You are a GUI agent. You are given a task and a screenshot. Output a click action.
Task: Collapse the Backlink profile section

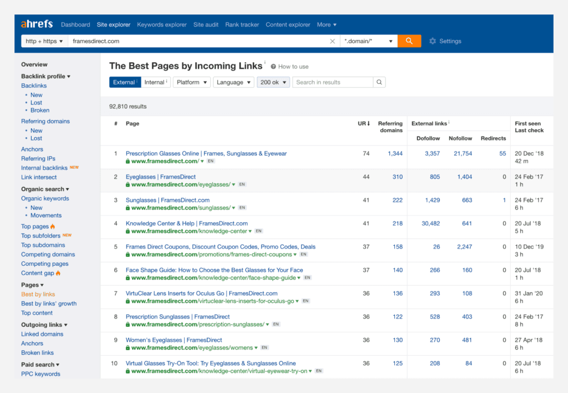point(45,76)
